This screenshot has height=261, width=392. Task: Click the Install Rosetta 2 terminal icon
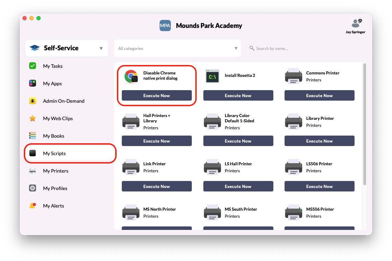coord(212,77)
